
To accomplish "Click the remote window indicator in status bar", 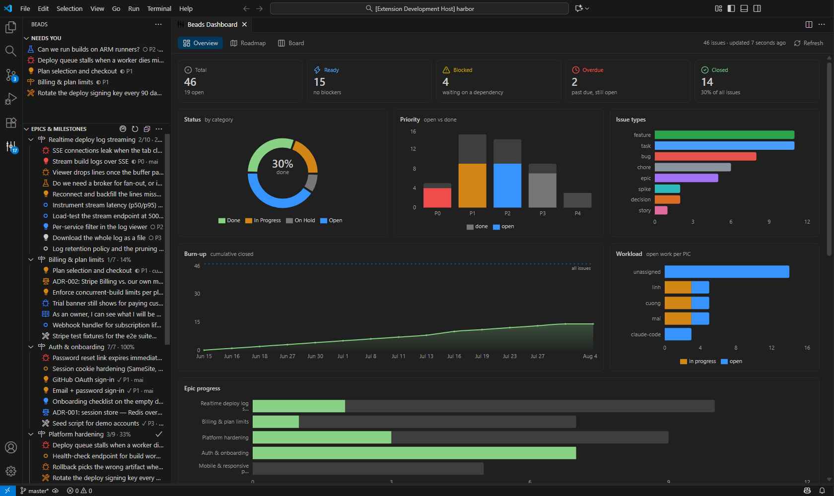I will click(x=7, y=491).
